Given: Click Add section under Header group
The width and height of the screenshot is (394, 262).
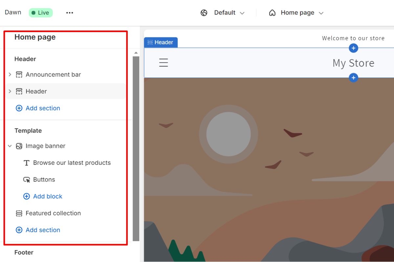Looking at the screenshot, I should pos(42,108).
